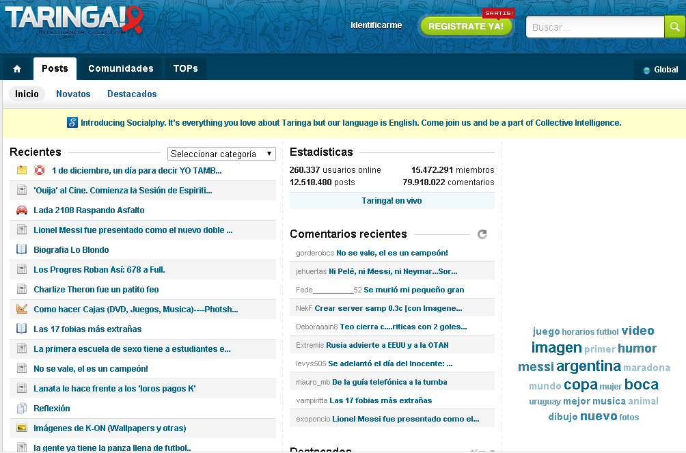This screenshot has height=453, width=686.
Task: Click the document icon beside Reflexión
Action: click(22, 409)
